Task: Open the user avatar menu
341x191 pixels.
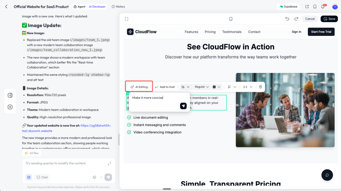Action: point(335,7)
